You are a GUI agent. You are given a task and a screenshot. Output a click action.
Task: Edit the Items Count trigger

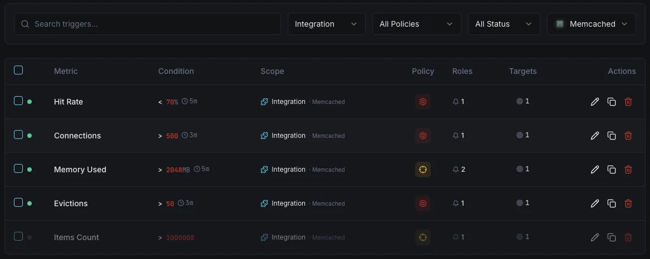(x=594, y=237)
